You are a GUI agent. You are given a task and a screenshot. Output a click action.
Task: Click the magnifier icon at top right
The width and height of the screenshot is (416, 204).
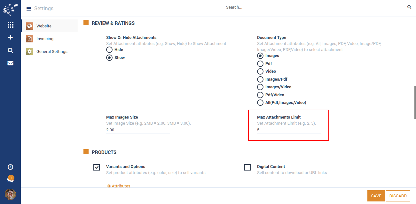tap(409, 7)
